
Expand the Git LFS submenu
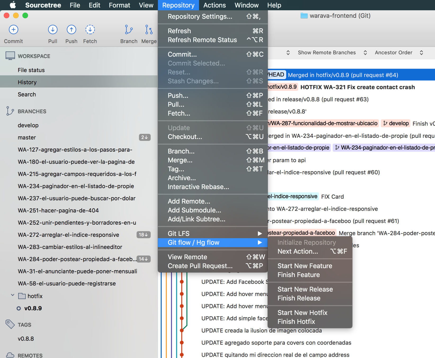tap(213, 233)
